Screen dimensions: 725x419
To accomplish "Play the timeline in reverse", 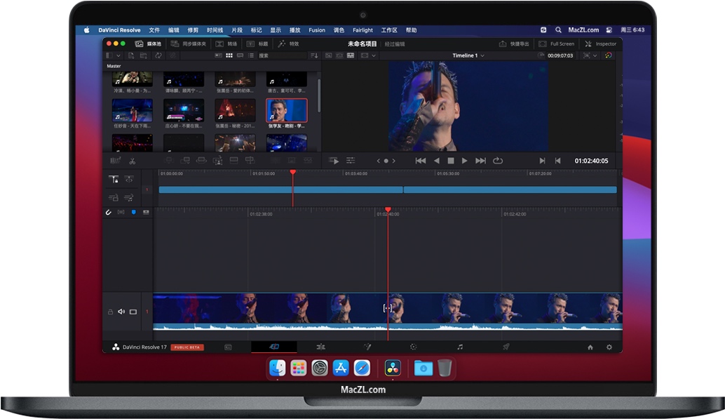I will (437, 161).
